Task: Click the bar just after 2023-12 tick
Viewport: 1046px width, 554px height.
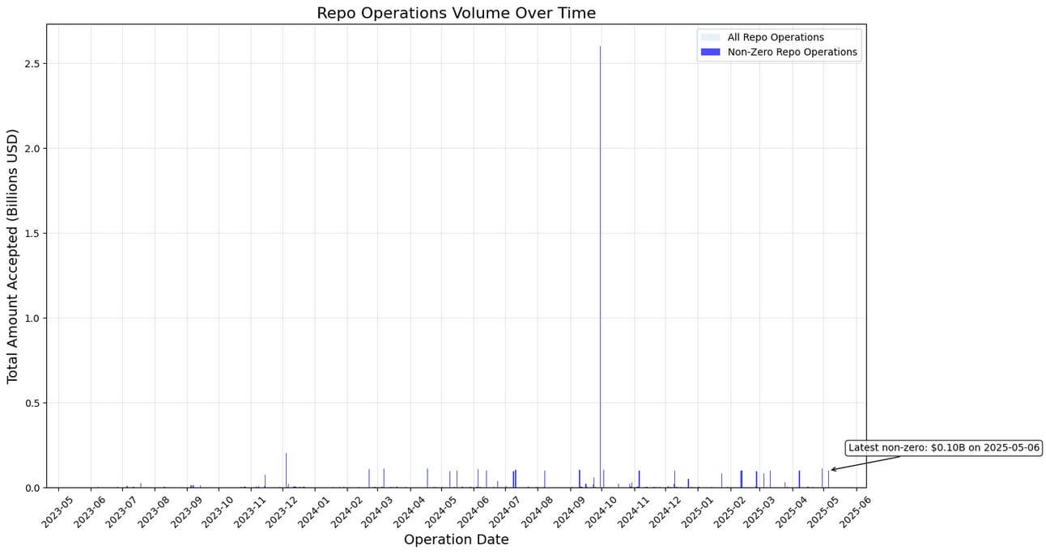Action: [x=286, y=470]
